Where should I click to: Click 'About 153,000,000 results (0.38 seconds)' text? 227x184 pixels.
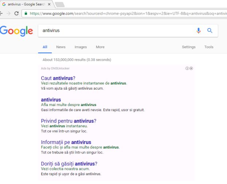point(77,60)
